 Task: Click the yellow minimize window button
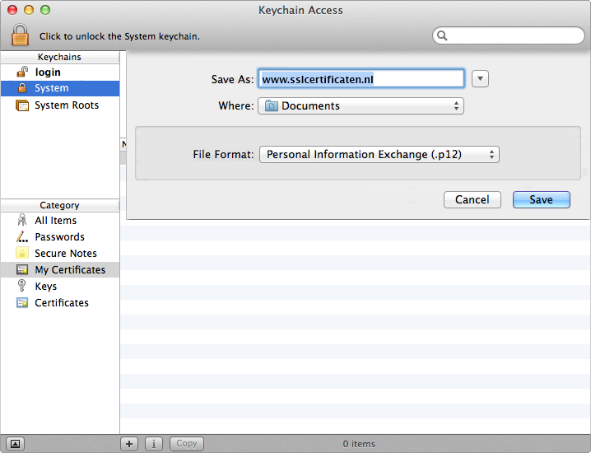29,10
